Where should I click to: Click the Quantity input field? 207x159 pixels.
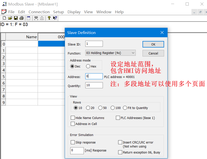coord(94,85)
